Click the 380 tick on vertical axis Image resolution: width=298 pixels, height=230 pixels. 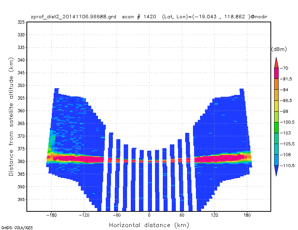pyautogui.click(x=21, y=162)
